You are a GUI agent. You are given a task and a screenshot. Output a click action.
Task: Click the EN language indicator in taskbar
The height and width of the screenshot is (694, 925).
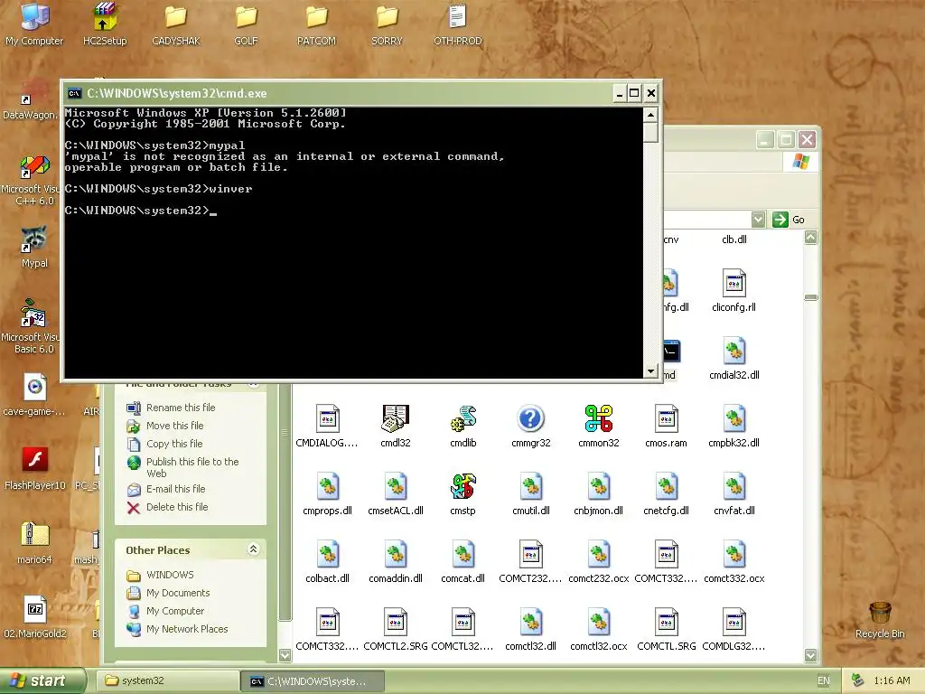point(824,681)
